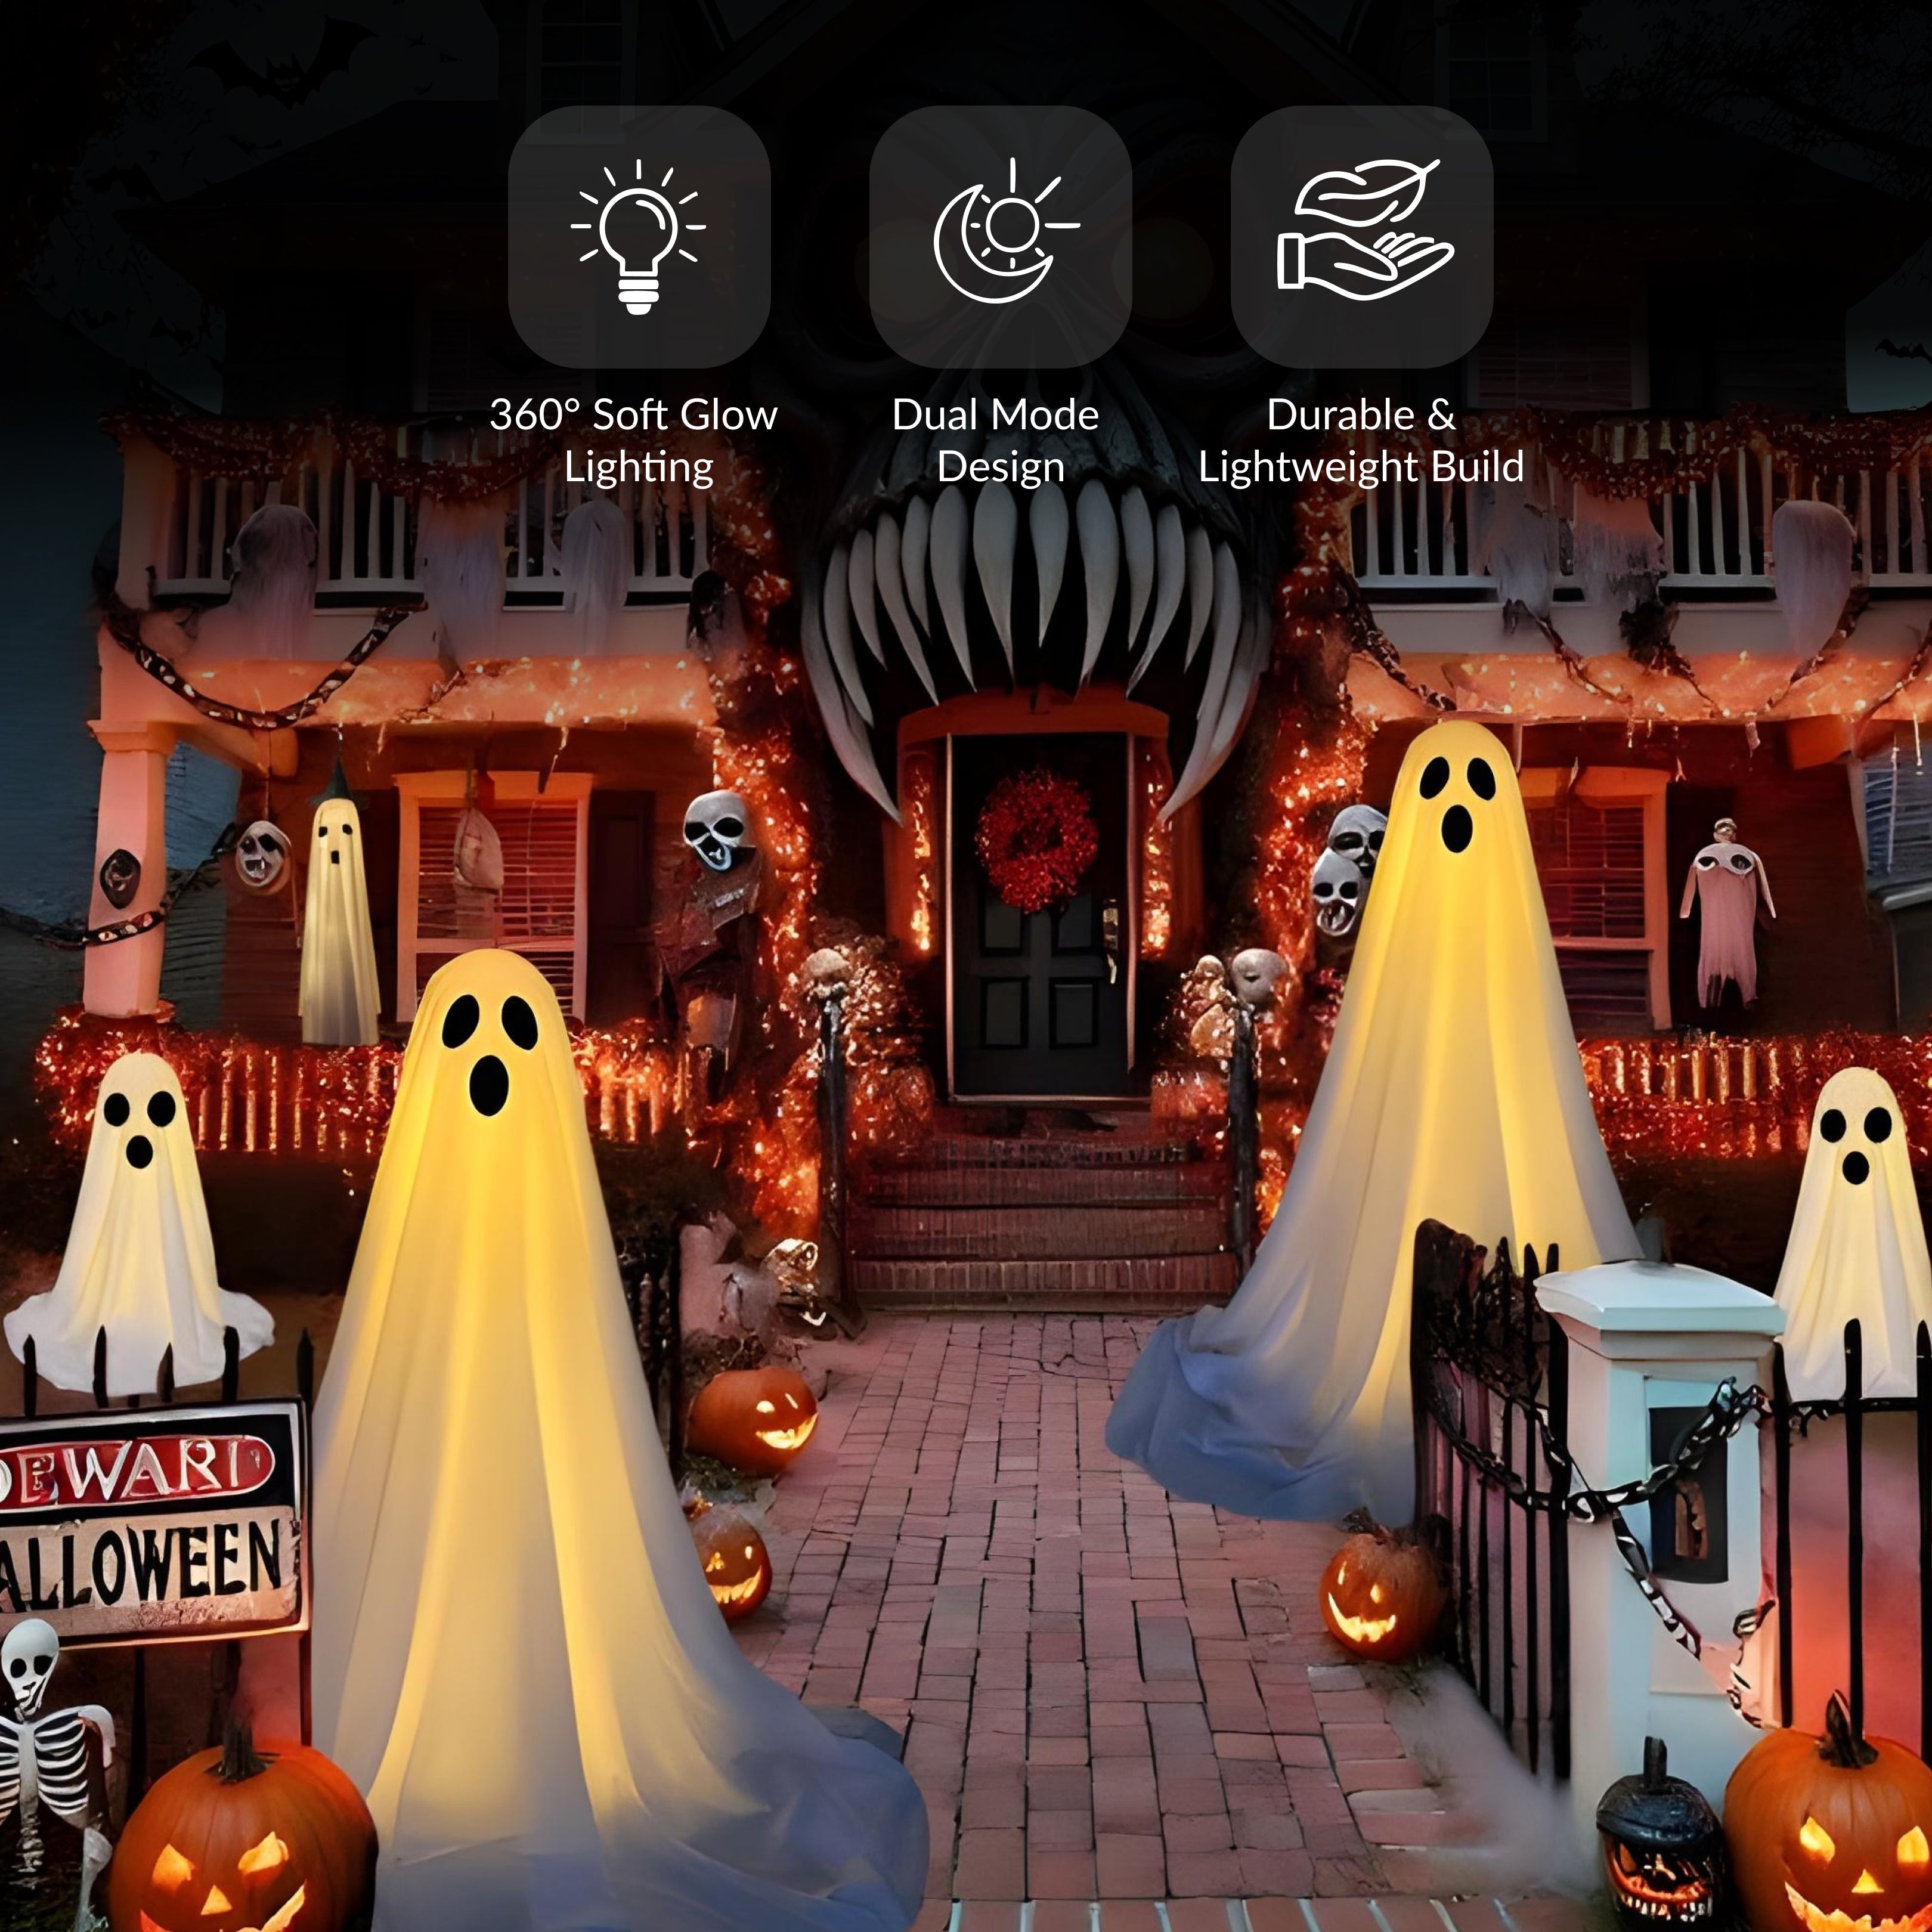1932x1932 pixels.
Task: Click the skull mask left of door
Action: 718,830
